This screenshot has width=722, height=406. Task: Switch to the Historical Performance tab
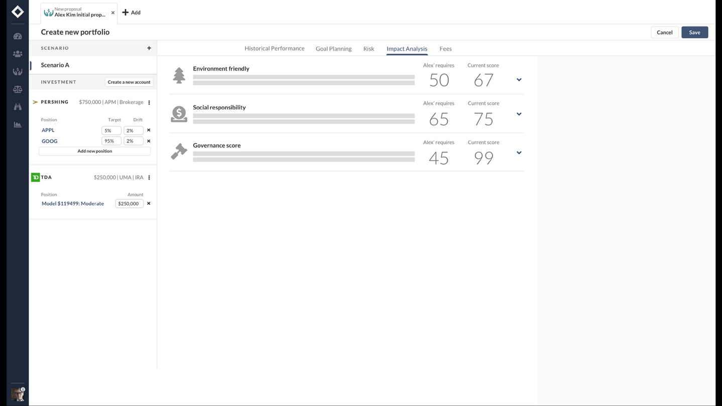pos(274,49)
